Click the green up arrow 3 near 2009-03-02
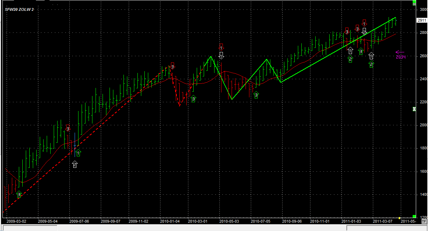 (x=19, y=195)
